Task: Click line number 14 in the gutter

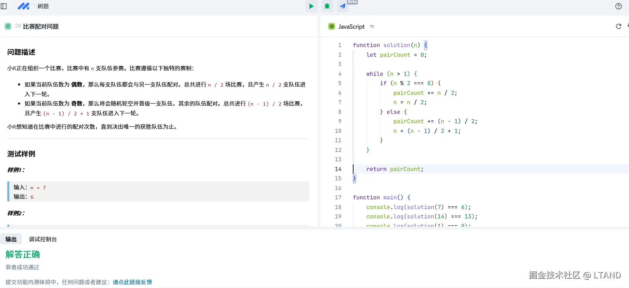Action: tap(338, 169)
